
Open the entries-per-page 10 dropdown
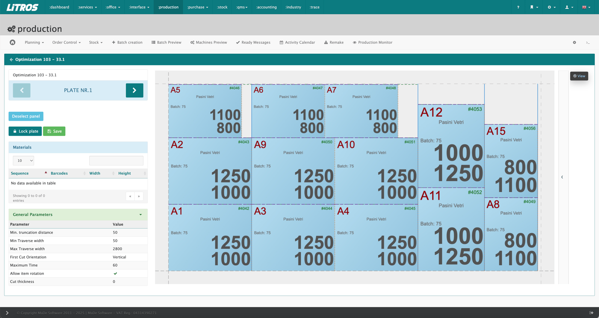coord(23,161)
